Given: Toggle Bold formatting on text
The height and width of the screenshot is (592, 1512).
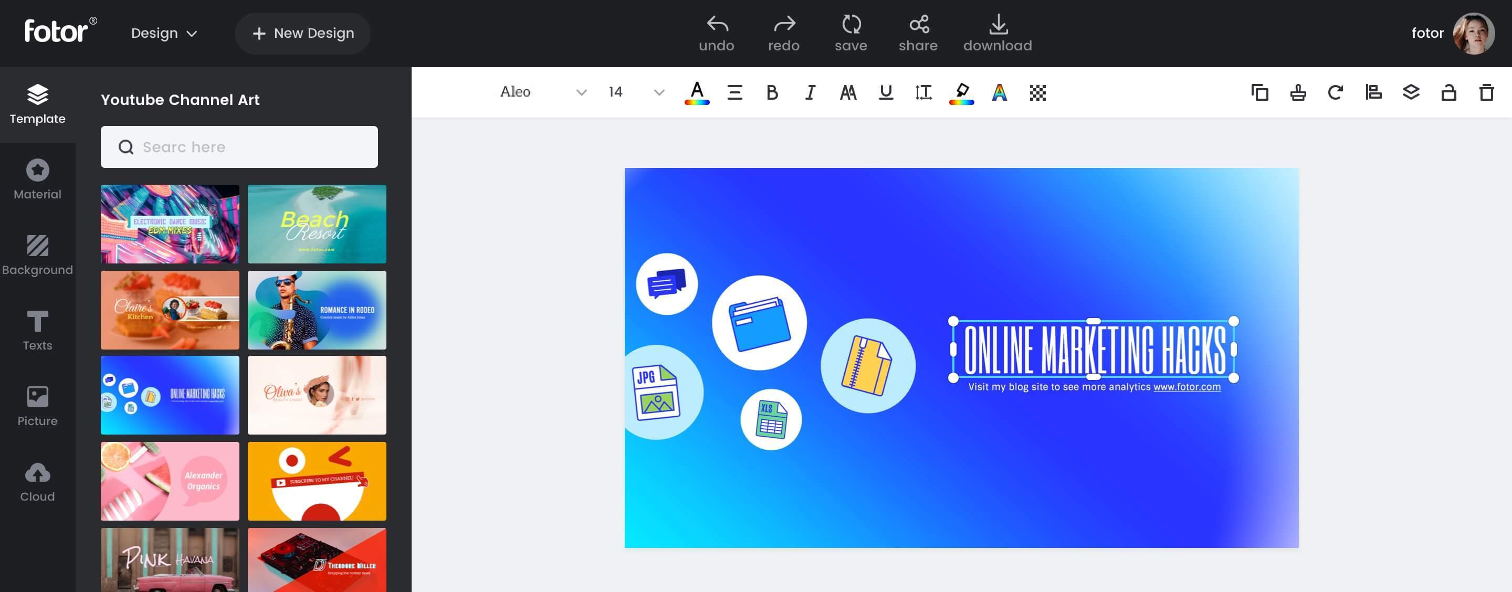Looking at the screenshot, I should coord(771,92).
